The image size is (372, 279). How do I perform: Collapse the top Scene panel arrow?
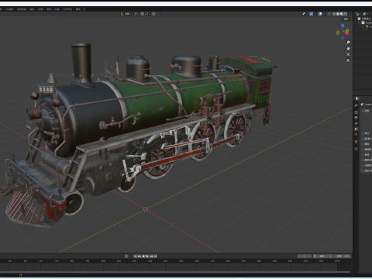pyautogui.click(x=363, y=111)
